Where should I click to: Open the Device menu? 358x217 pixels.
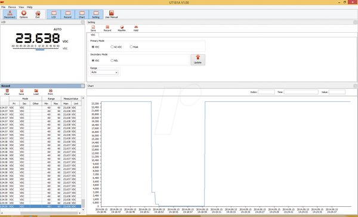[12, 7]
